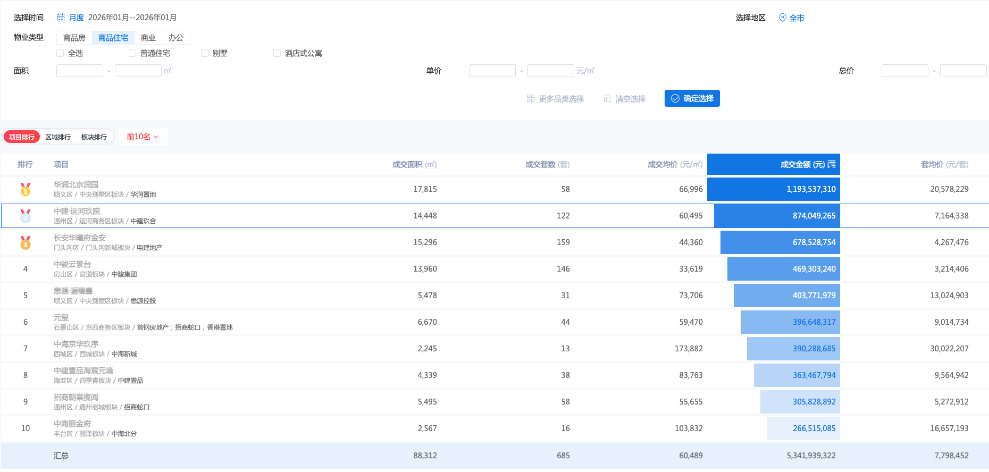Click the silver medal rank 2 icon
The height and width of the screenshot is (472, 989).
pyautogui.click(x=26, y=216)
